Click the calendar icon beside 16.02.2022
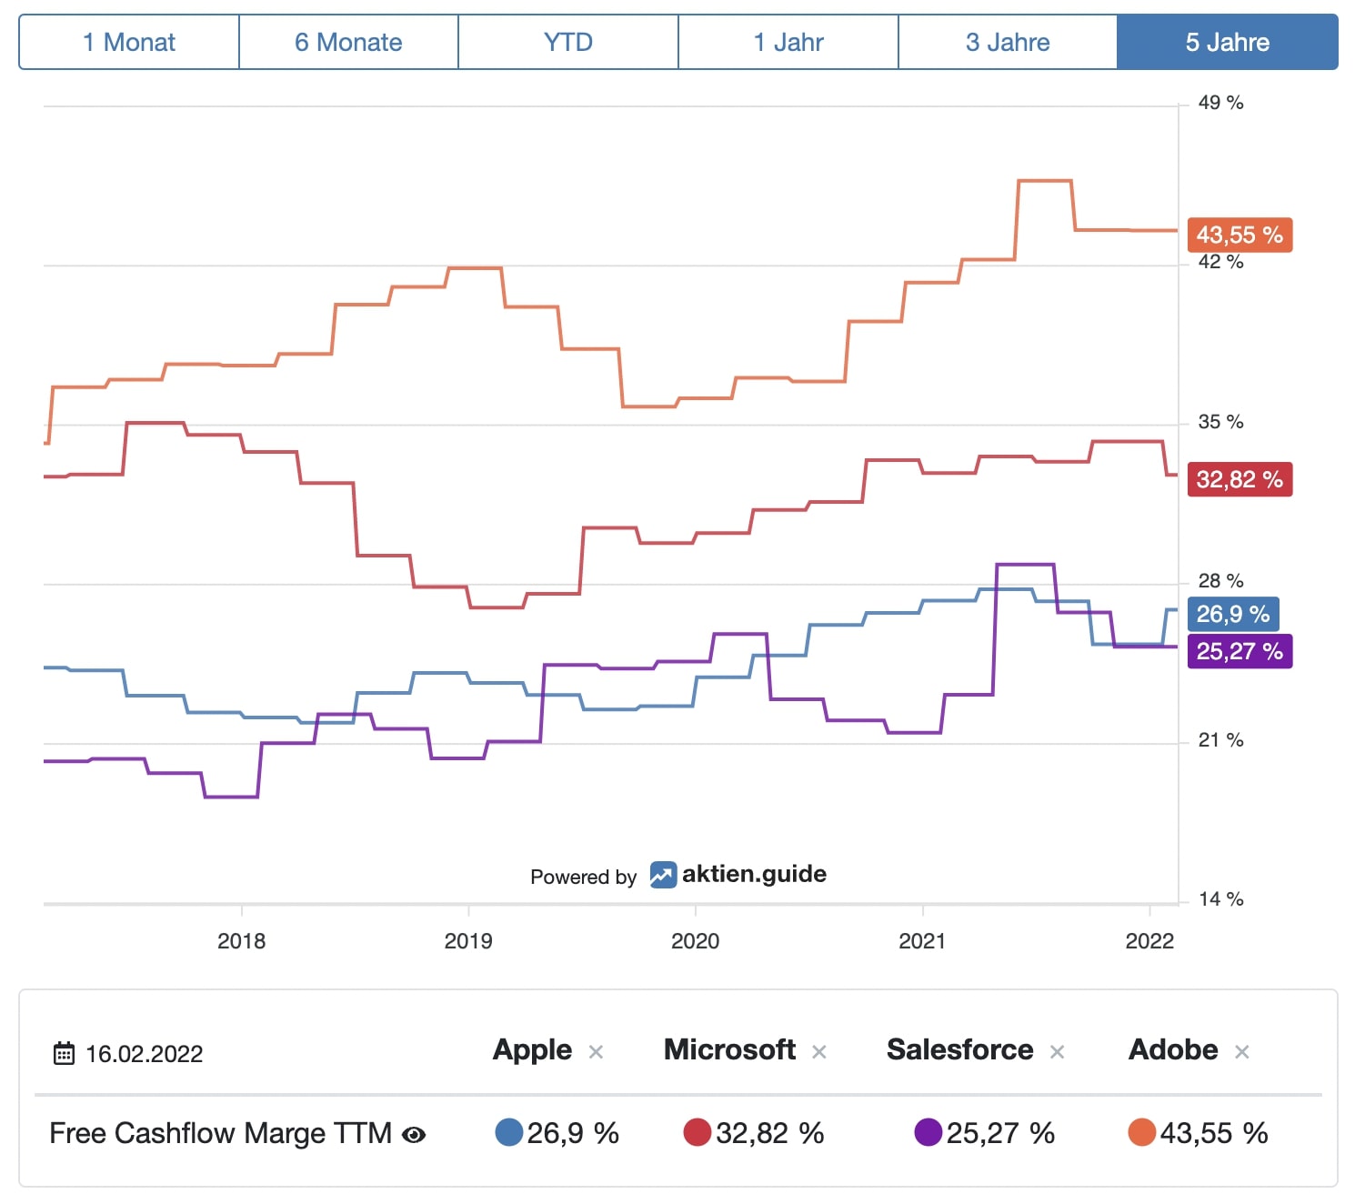The image size is (1355, 1204). (64, 1053)
